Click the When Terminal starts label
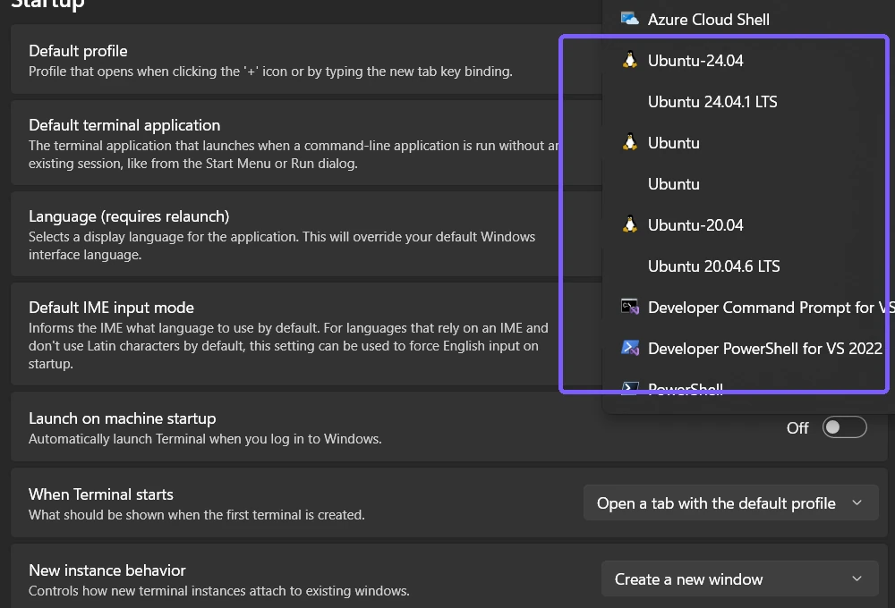 point(101,494)
